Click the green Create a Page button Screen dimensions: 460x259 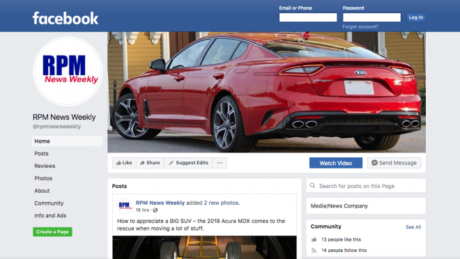tap(52, 232)
